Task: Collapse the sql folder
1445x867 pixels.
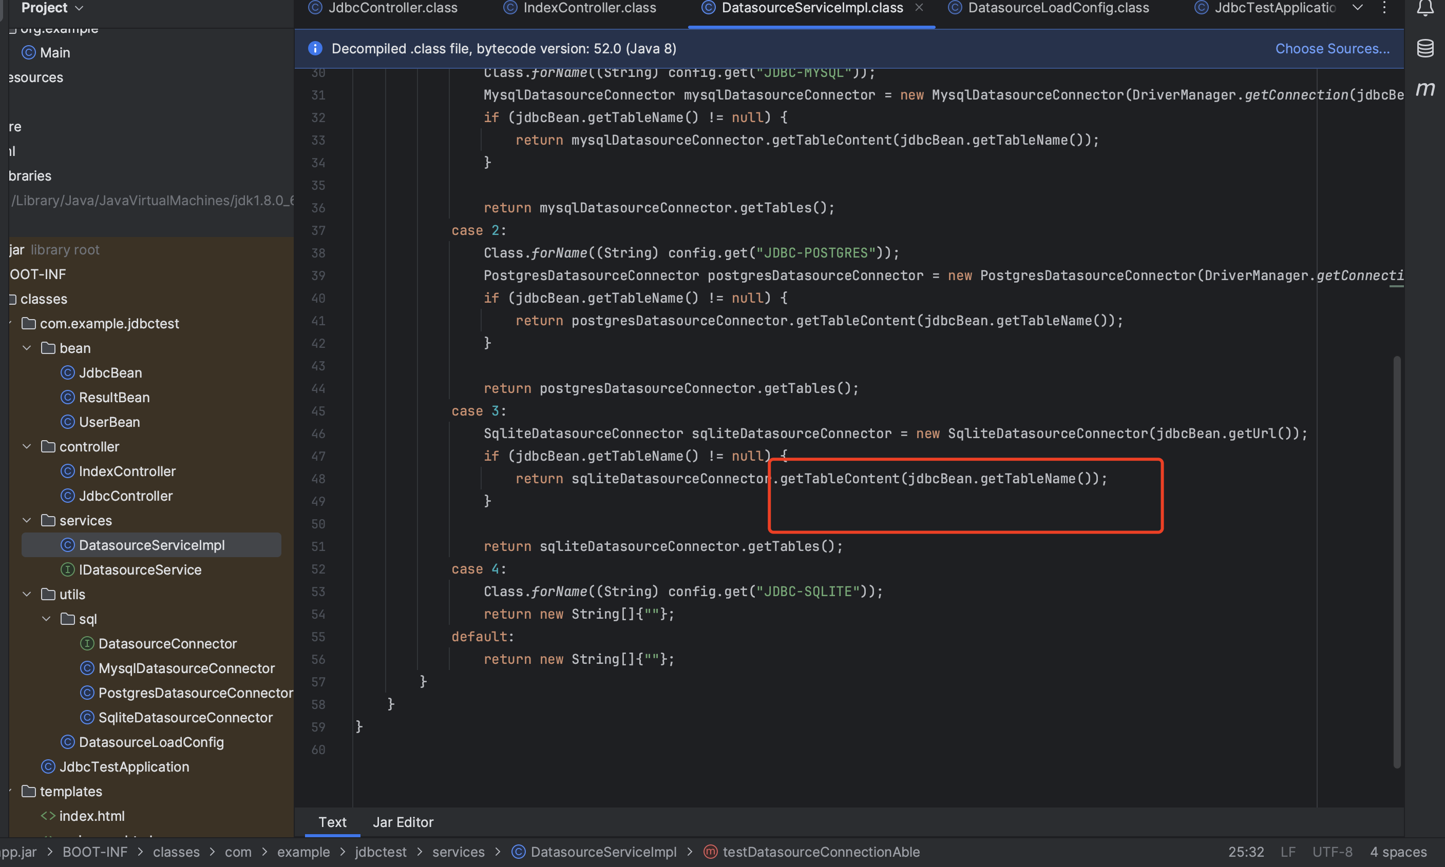Action: [x=46, y=619]
